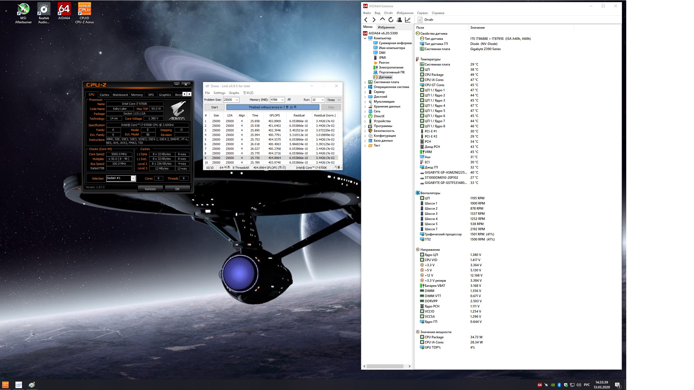Screen dimensions: 694x390
Task: Click the AIDA64 user favorites icon
Action: click(x=399, y=19)
